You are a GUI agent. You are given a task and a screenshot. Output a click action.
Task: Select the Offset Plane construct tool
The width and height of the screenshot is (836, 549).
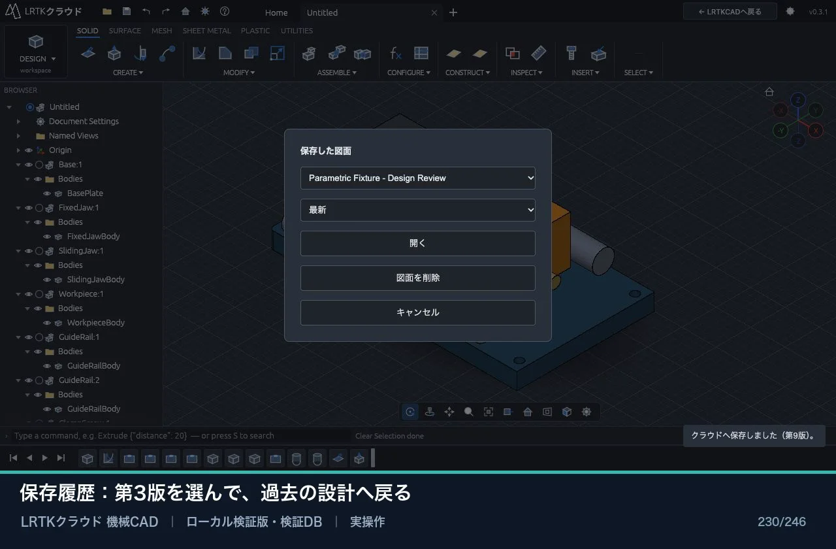pos(453,54)
